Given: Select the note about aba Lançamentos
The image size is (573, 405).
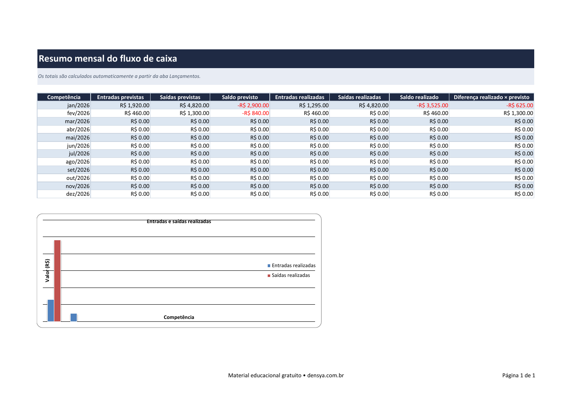Looking at the screenshot, I should [x=119, y=76].
